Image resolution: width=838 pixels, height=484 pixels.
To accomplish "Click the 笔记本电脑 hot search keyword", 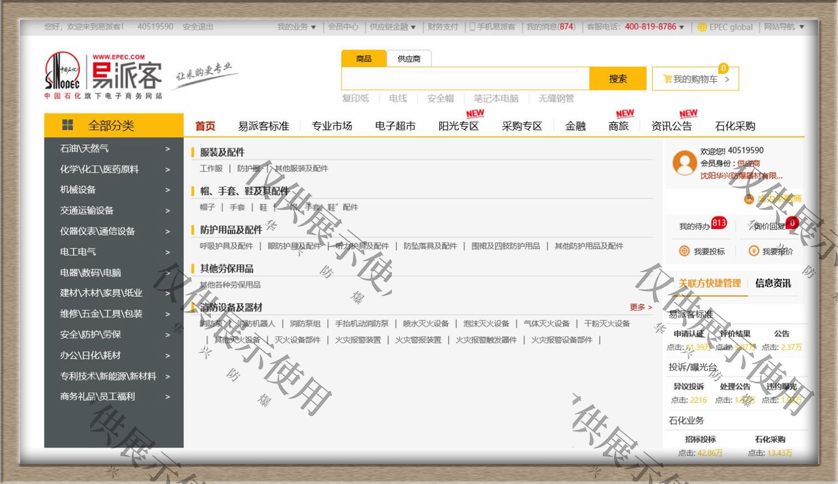I will [x=496, y=98].
